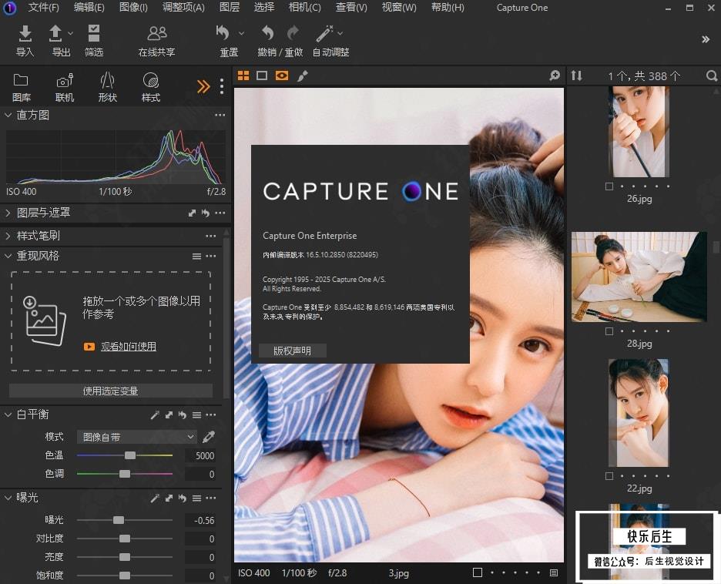Toggle color tag box in viewer bottom bar

click(478, 572)
